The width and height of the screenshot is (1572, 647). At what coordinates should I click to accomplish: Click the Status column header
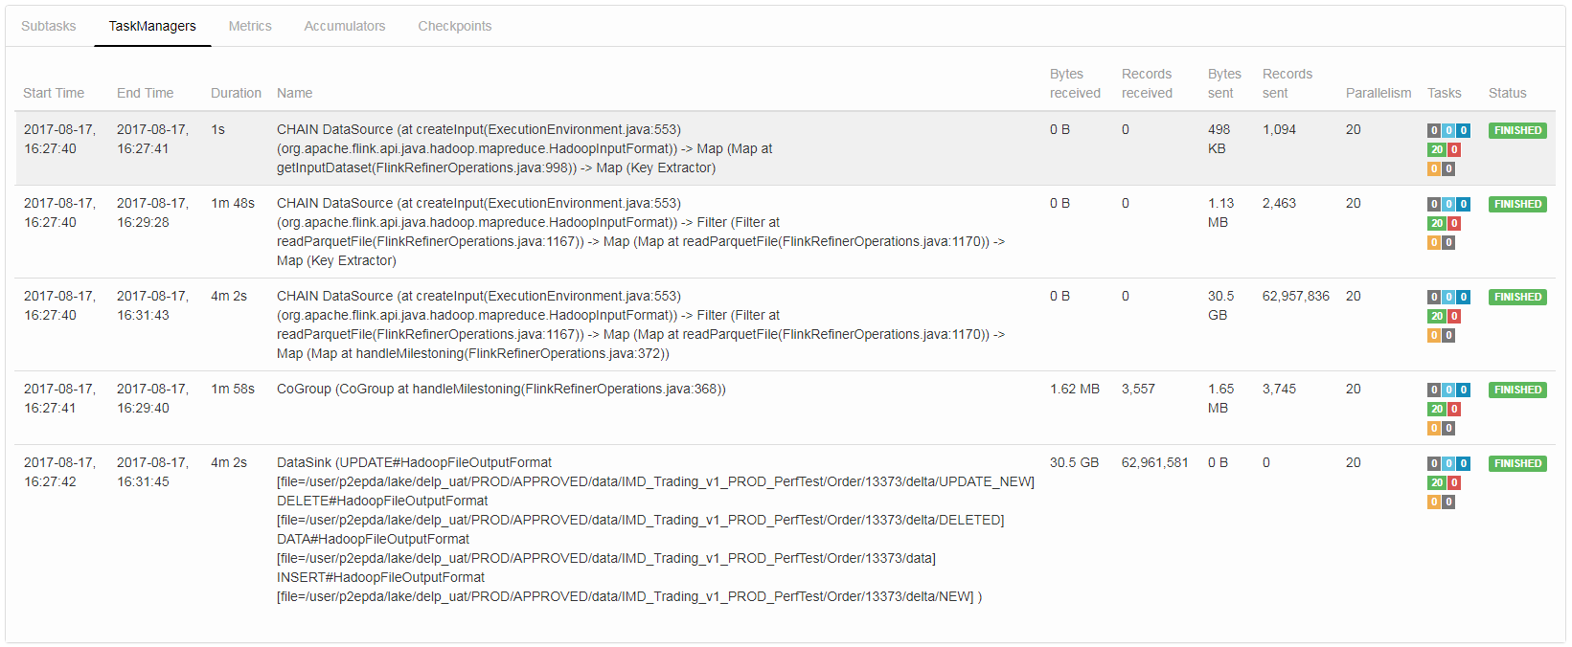[x=1507, y=93]
